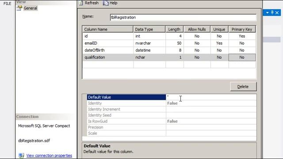
Task: Click the emailID column name cell
Action: 108,43
